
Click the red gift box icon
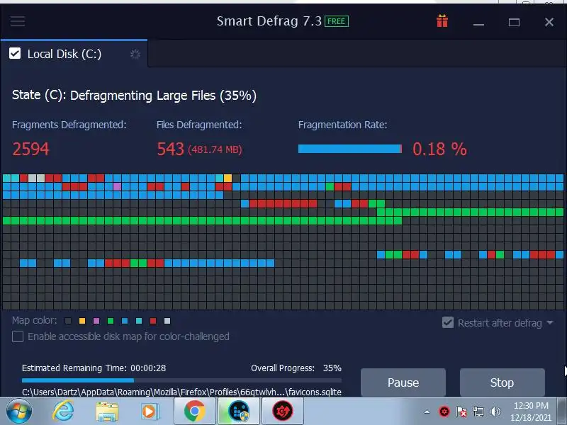pos(442,21)
